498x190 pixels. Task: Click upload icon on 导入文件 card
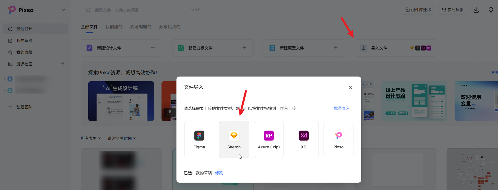pos(364,48)
